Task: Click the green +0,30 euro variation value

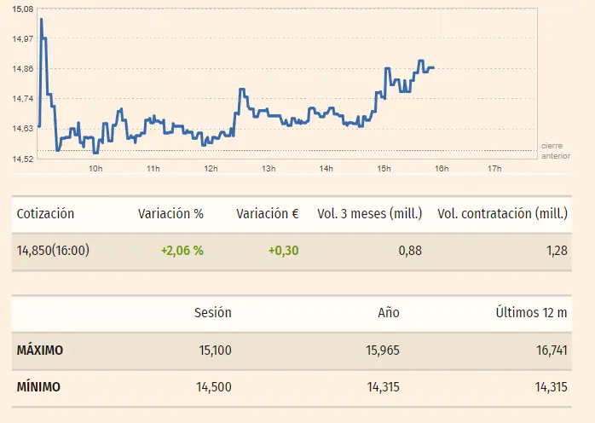Action: tap(282, 251)
